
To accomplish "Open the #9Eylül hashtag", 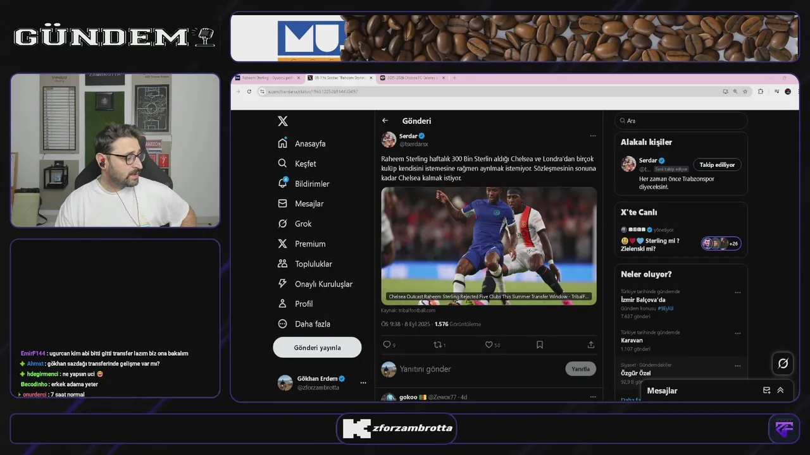I will pyautogui.click(x=664, y=308).
